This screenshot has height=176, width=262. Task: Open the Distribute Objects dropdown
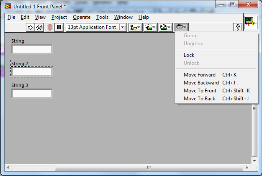pyautogui.click(x=150, y=27)
